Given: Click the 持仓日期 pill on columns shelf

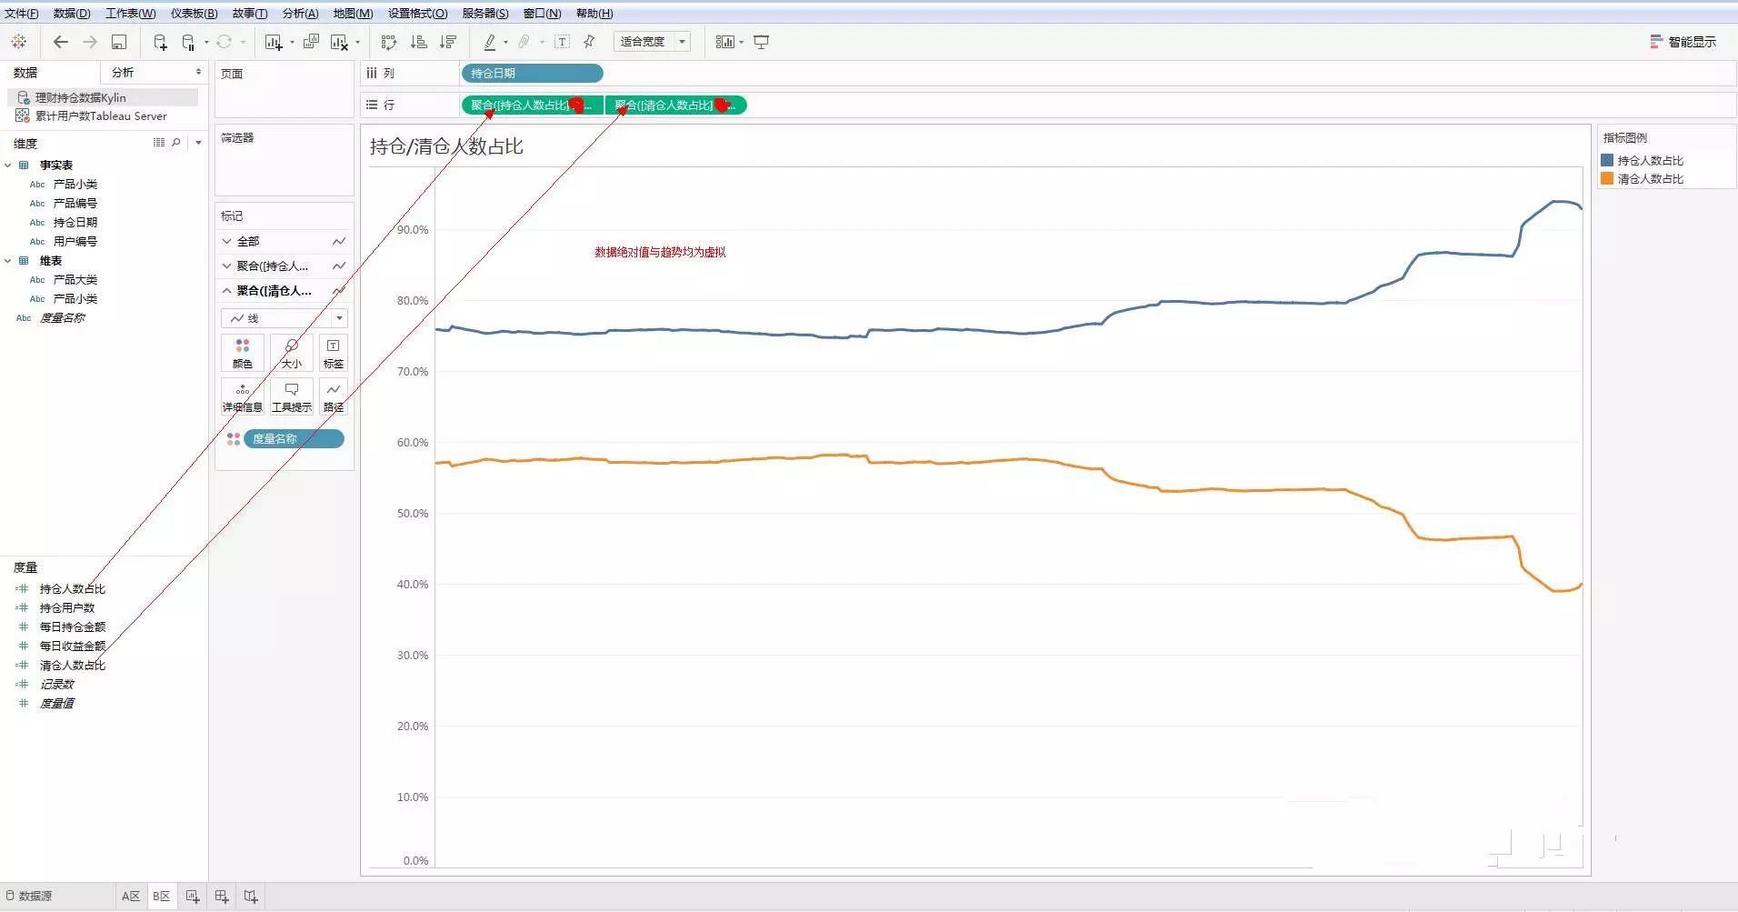Looking at the screenshot, I should [533, 74].
